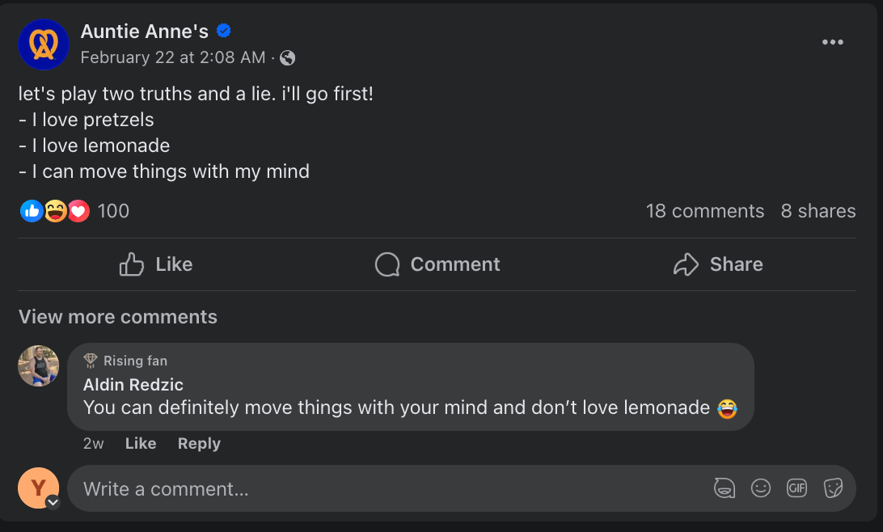Reply to Aldin Redzic's comment
883x532 pixels.
(x=199, y=443)
